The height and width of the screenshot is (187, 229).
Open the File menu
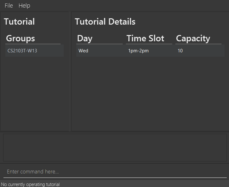pos(9,6)
